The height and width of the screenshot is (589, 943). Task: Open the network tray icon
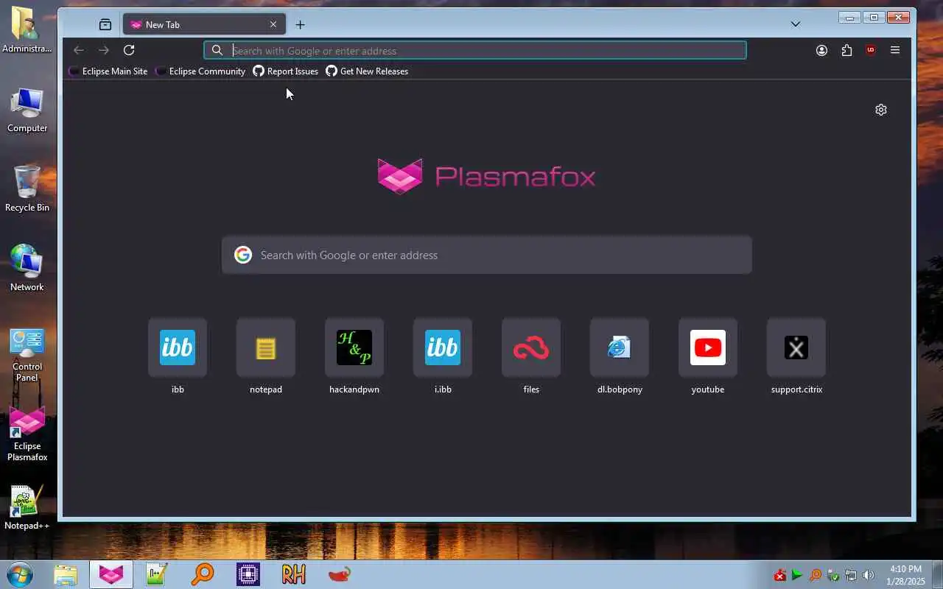point(851,575)
